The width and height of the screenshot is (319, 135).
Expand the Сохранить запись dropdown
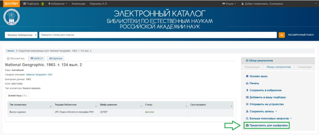[261, 111]
